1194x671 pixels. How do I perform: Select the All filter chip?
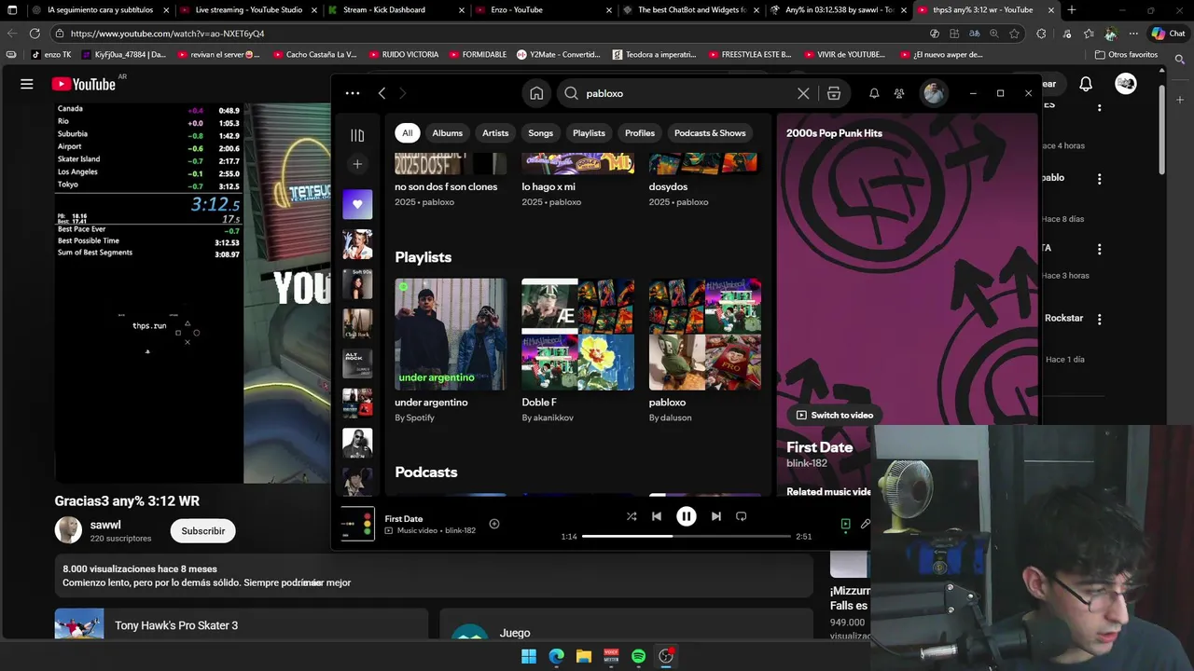(x=407, y=133)
